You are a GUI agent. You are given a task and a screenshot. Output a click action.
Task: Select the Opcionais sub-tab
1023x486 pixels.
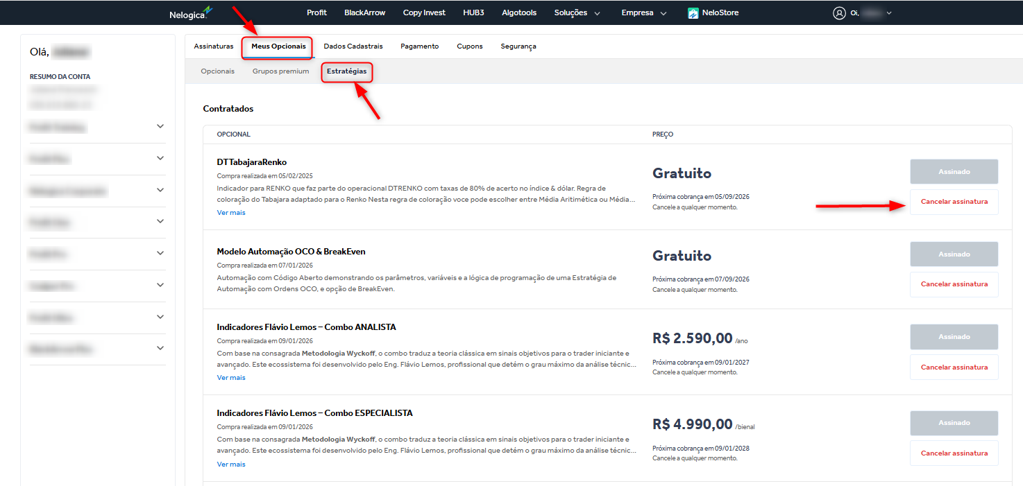218,71
